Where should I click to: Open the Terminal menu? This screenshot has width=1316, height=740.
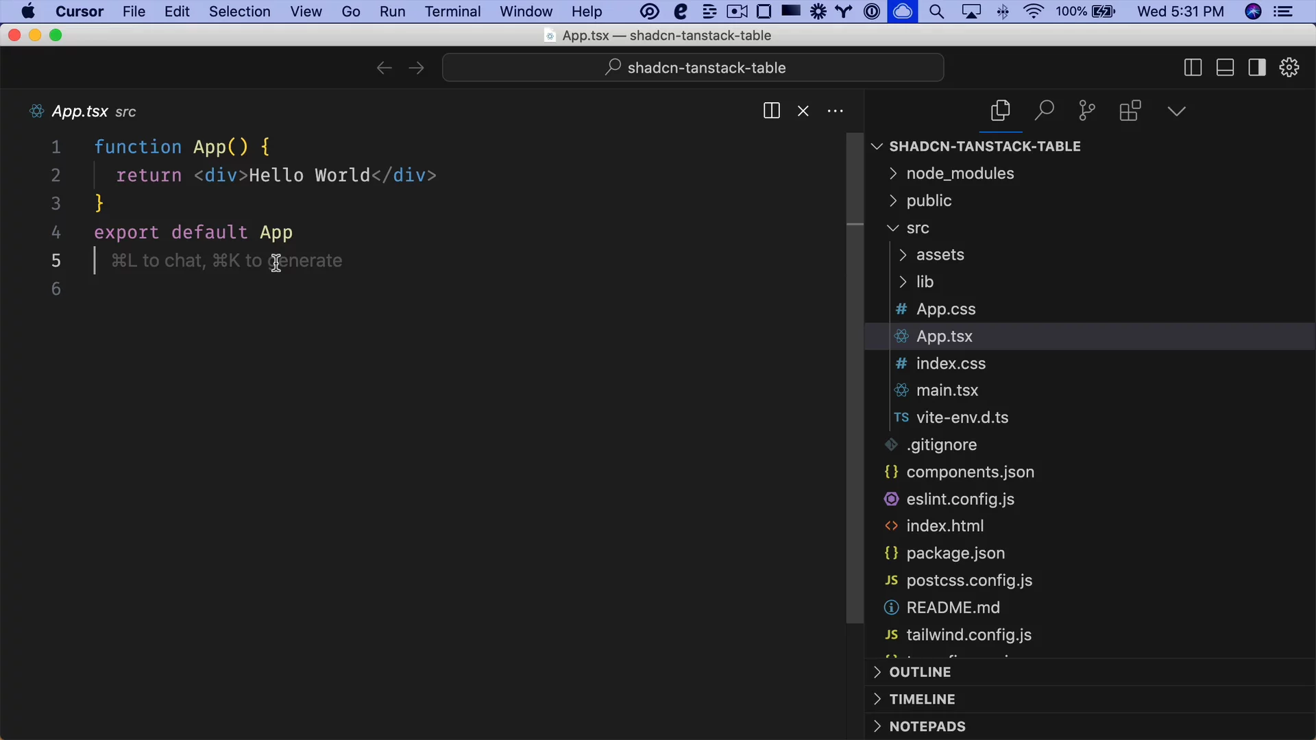pos(452,12)
